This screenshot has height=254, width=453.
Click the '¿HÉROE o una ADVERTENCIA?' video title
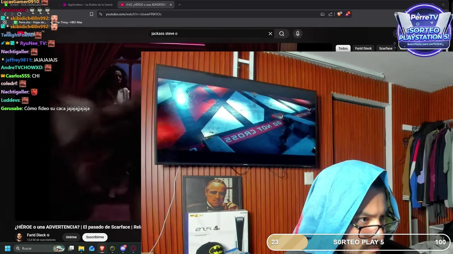click(78, 227)
